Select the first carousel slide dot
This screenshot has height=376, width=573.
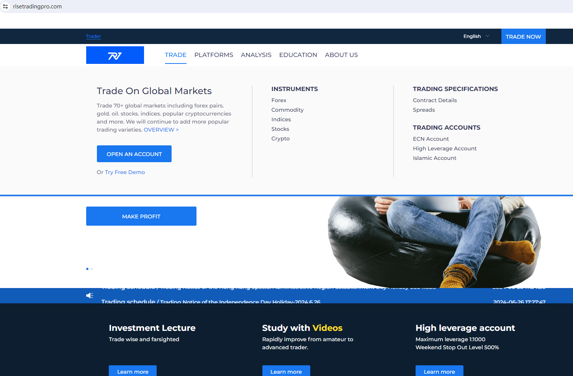tap(87, 269)
